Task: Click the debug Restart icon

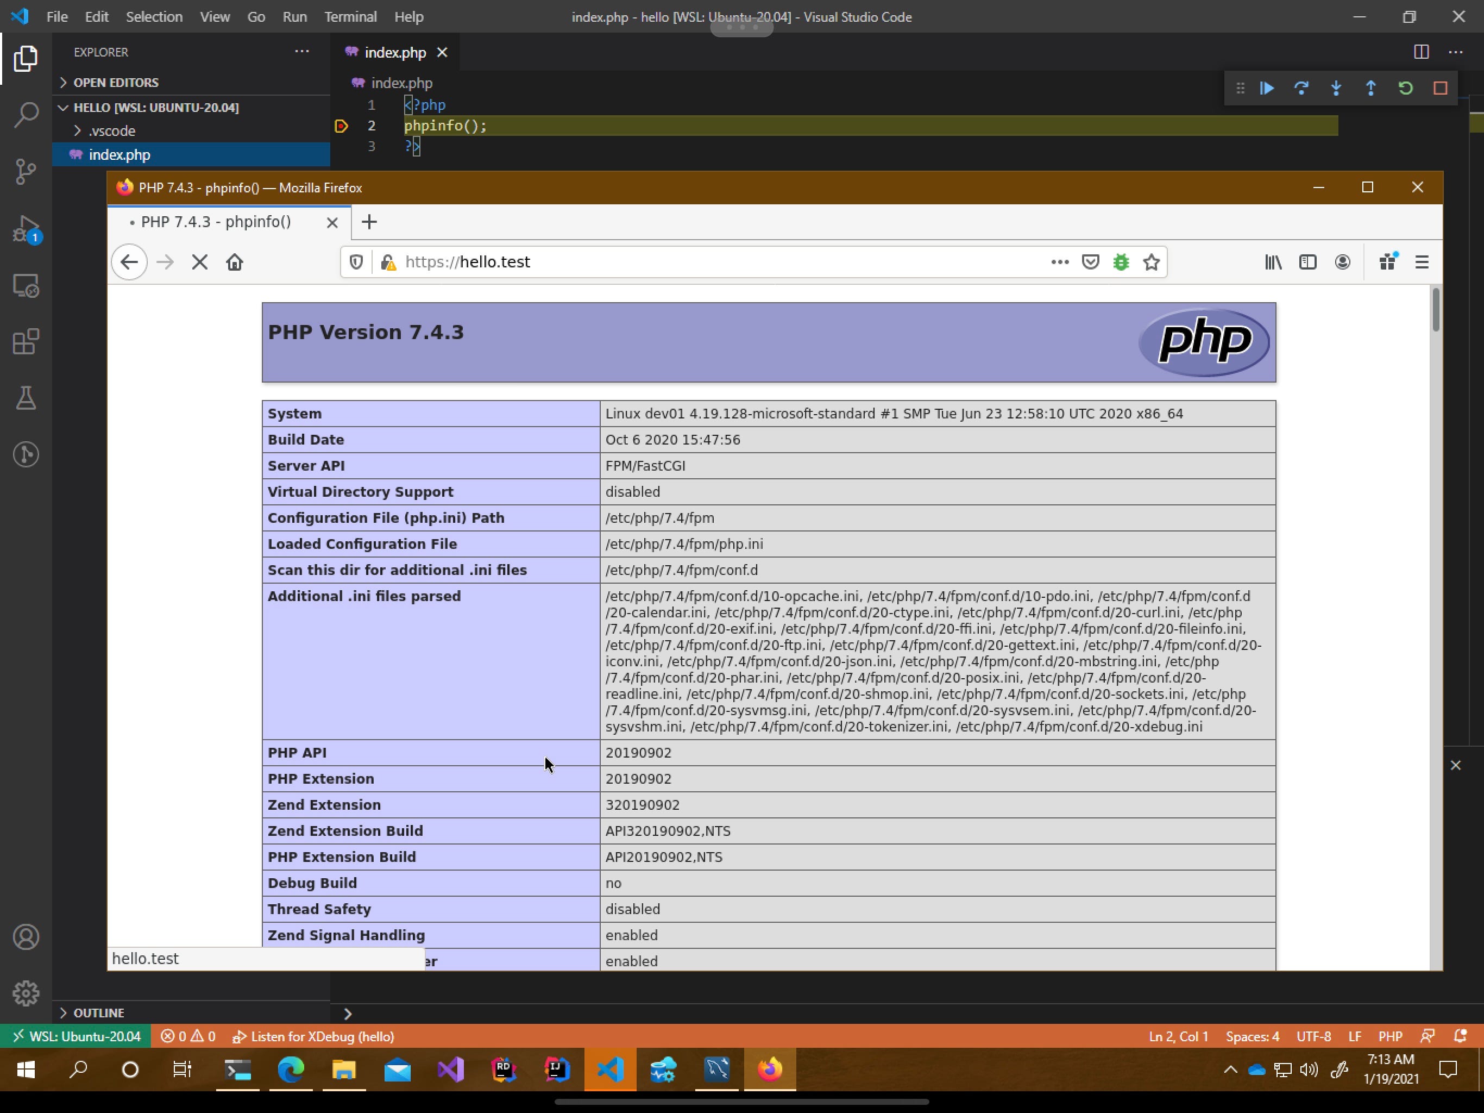Action: tap(1405, 89)
